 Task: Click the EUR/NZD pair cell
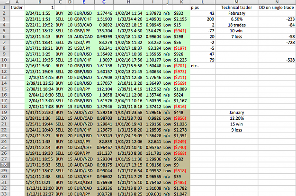(x=84, y=78)
